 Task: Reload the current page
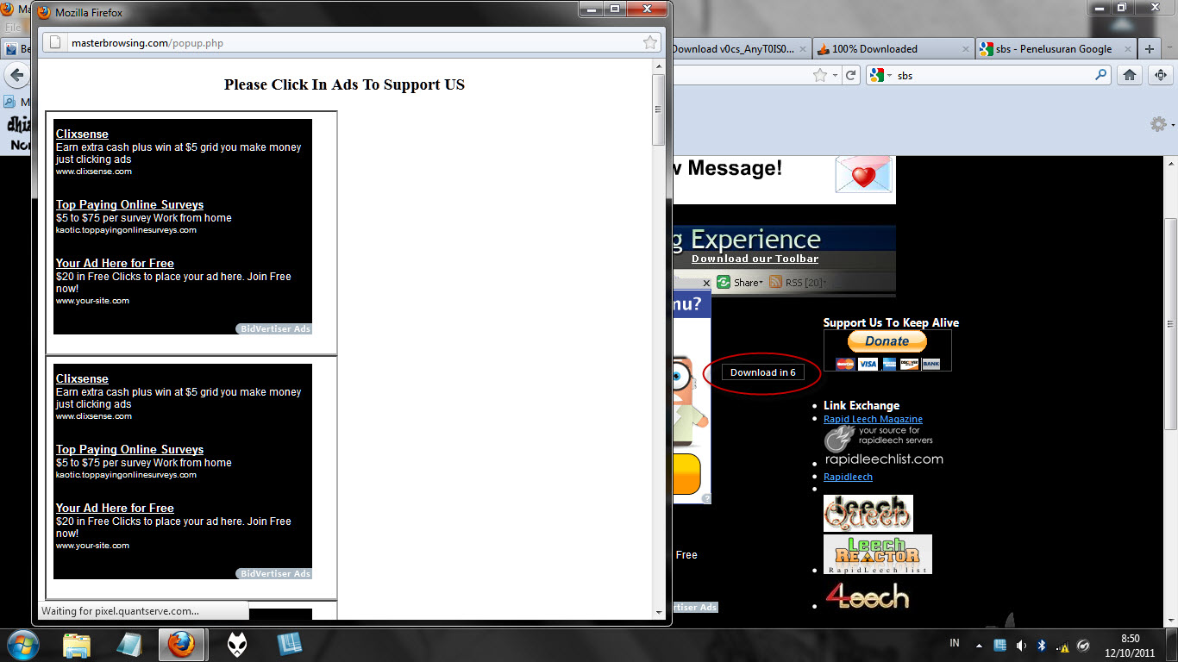(852, 75)
